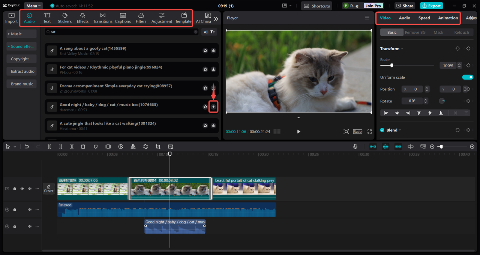
Task: Go to the Transitions tab
Action: [103, 18]
